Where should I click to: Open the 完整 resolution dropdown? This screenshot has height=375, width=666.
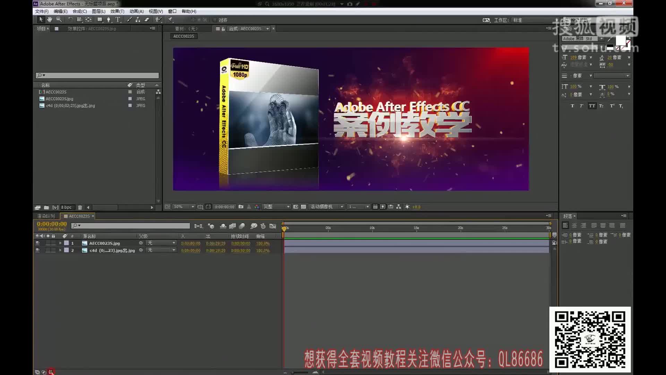[276, 207]
